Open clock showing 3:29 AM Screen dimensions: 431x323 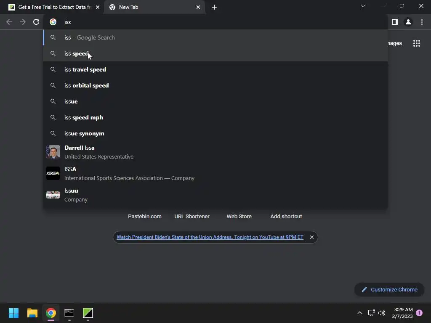(x=403, y=313)
